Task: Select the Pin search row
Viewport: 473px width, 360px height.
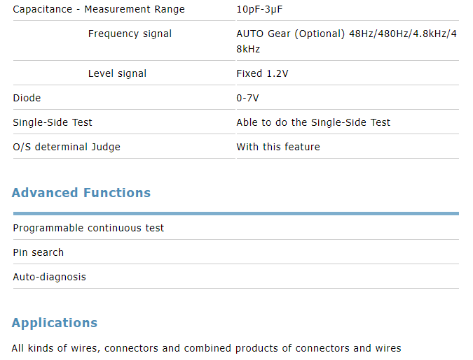Action: (236, 252)
